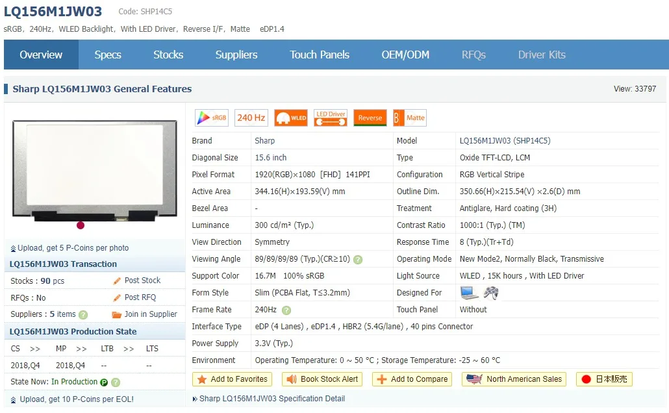Click the Join in Supplier link
The width and height of the screenshot is (669, 413).
pyautogui.click(x=151, y=314)
